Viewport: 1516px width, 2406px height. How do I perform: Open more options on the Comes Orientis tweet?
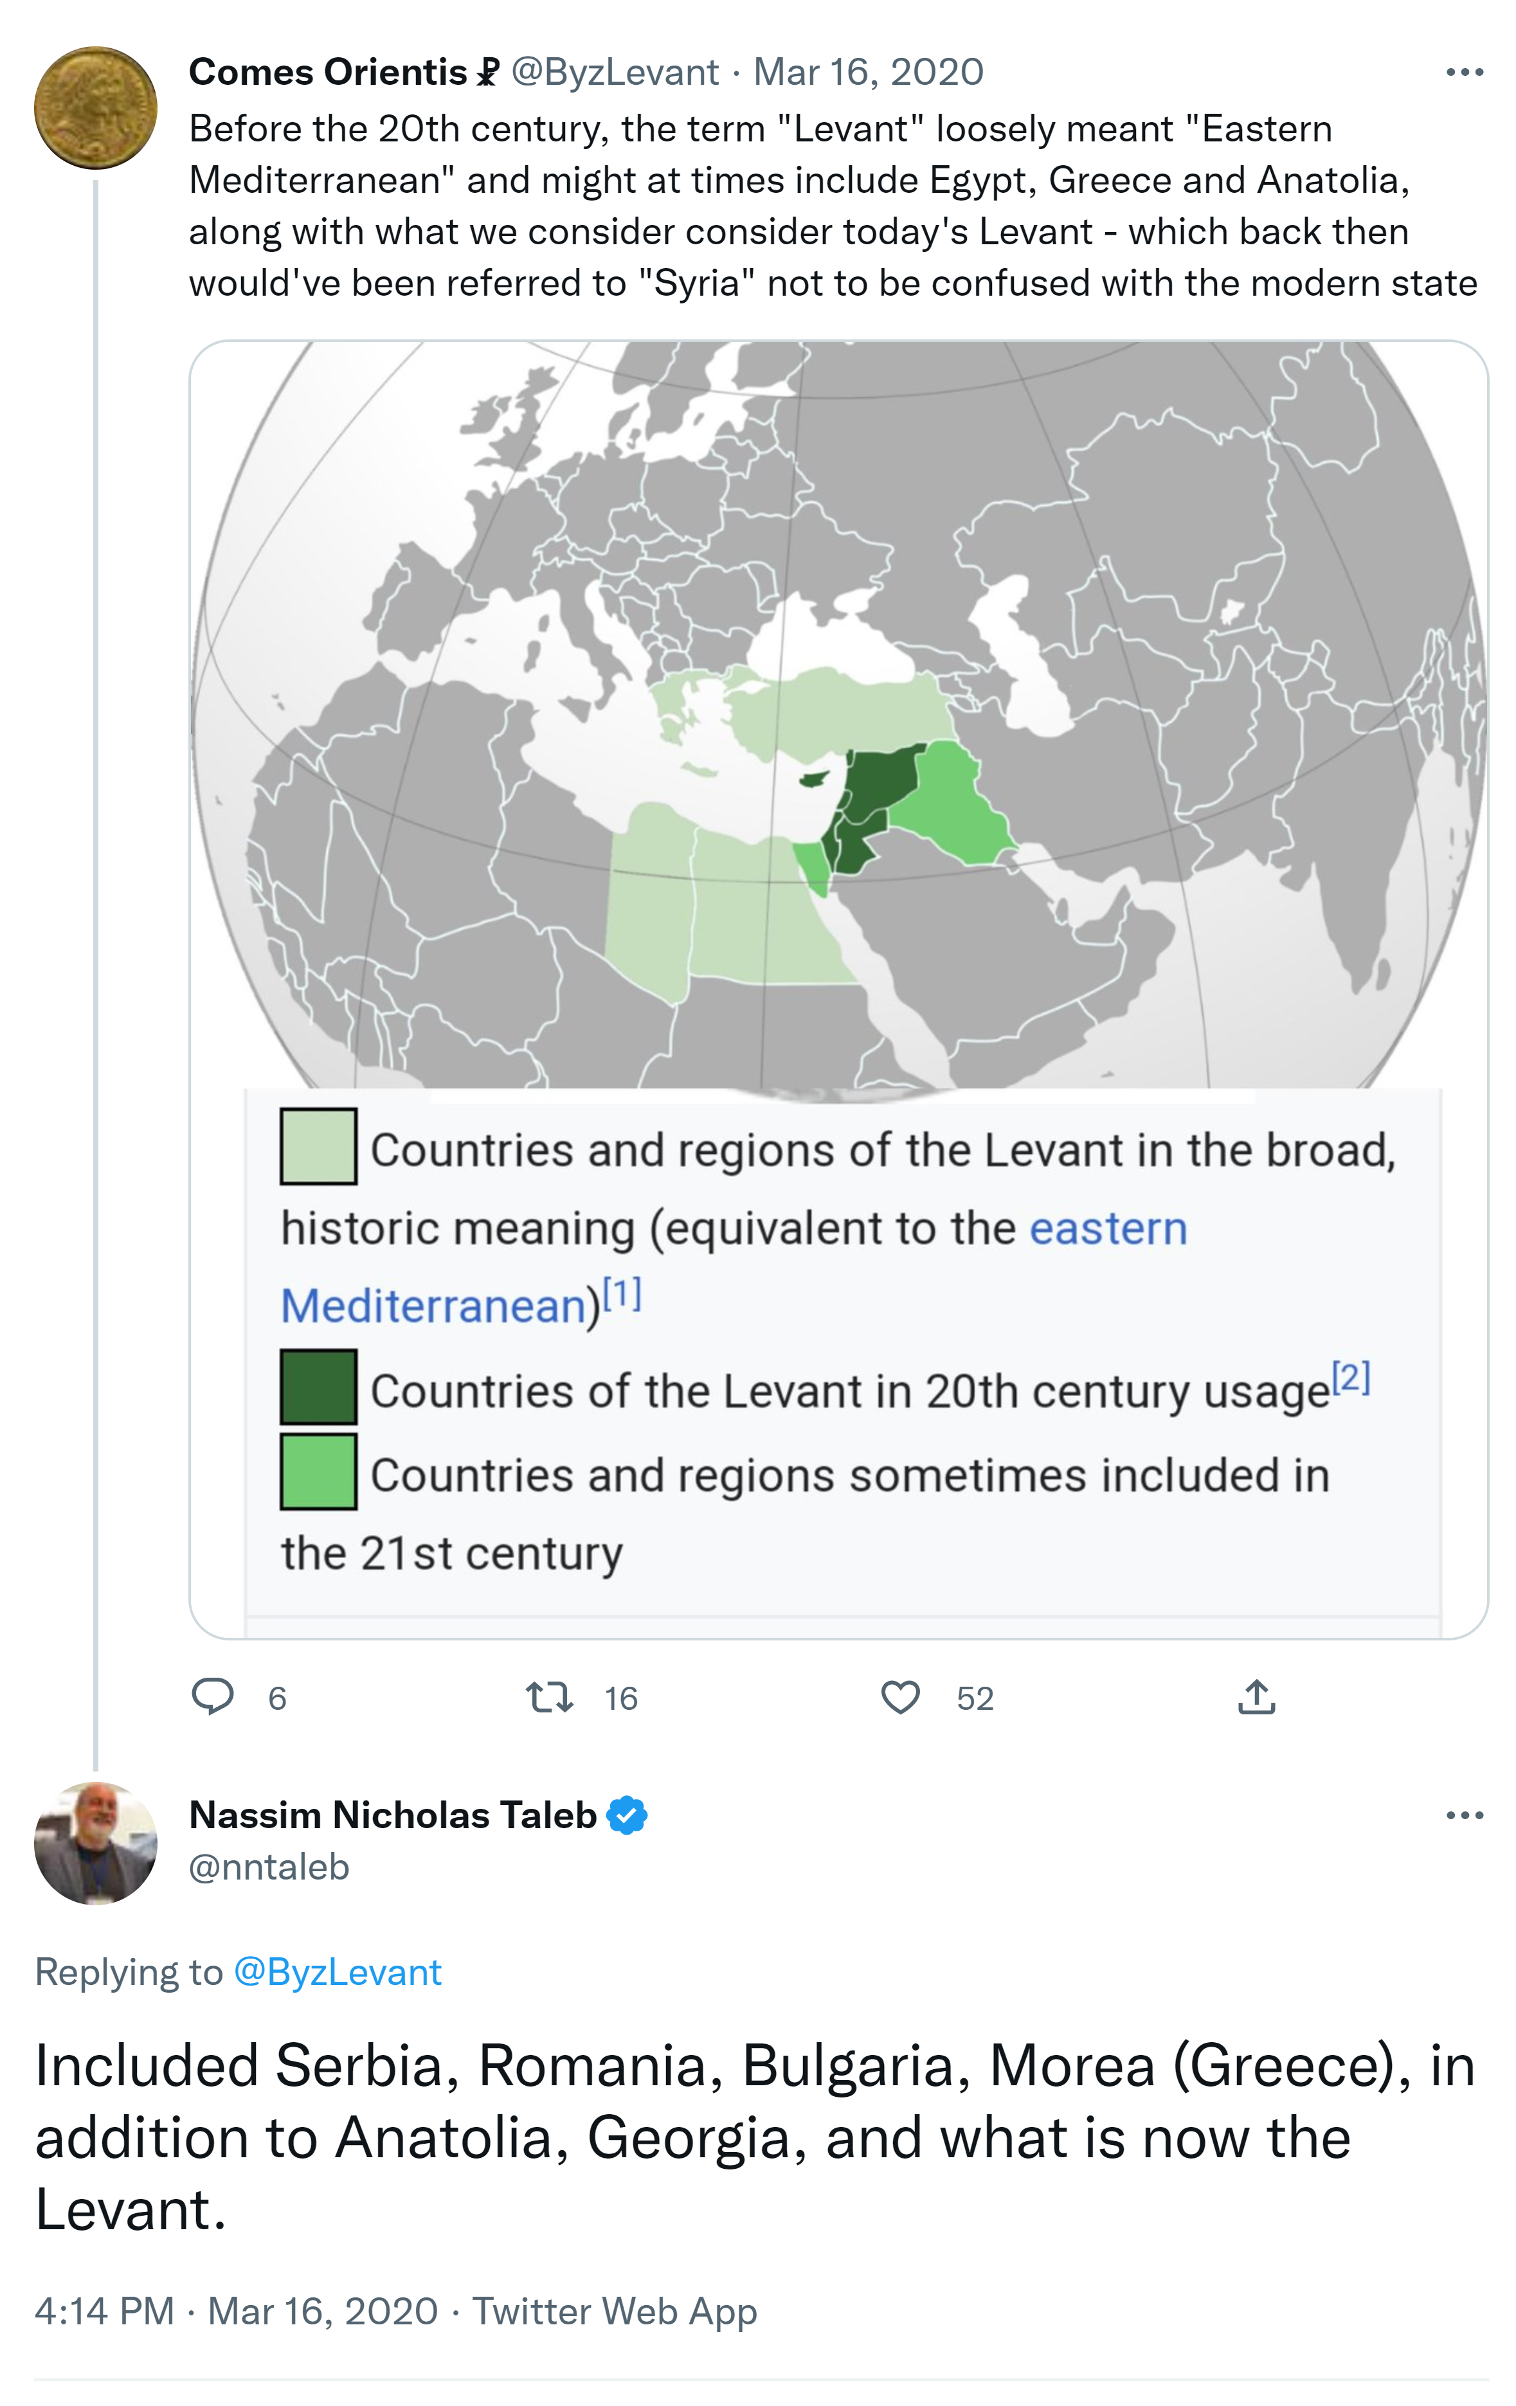point(1464,72)
